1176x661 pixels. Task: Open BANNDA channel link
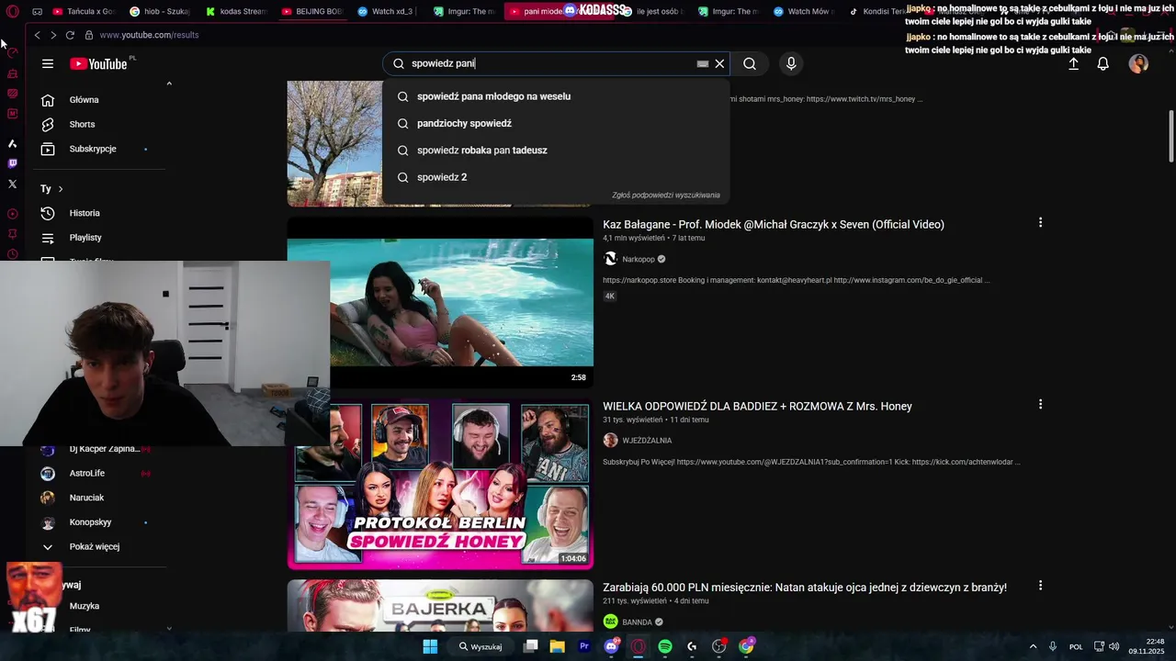[x=637, y=622]
